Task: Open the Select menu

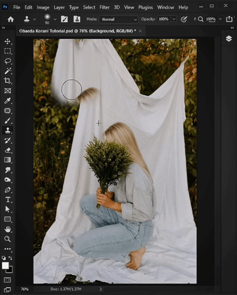Action: (89, 7)
